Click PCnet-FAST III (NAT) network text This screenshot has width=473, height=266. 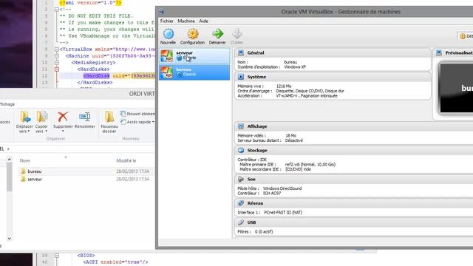[x=283, y=213]
